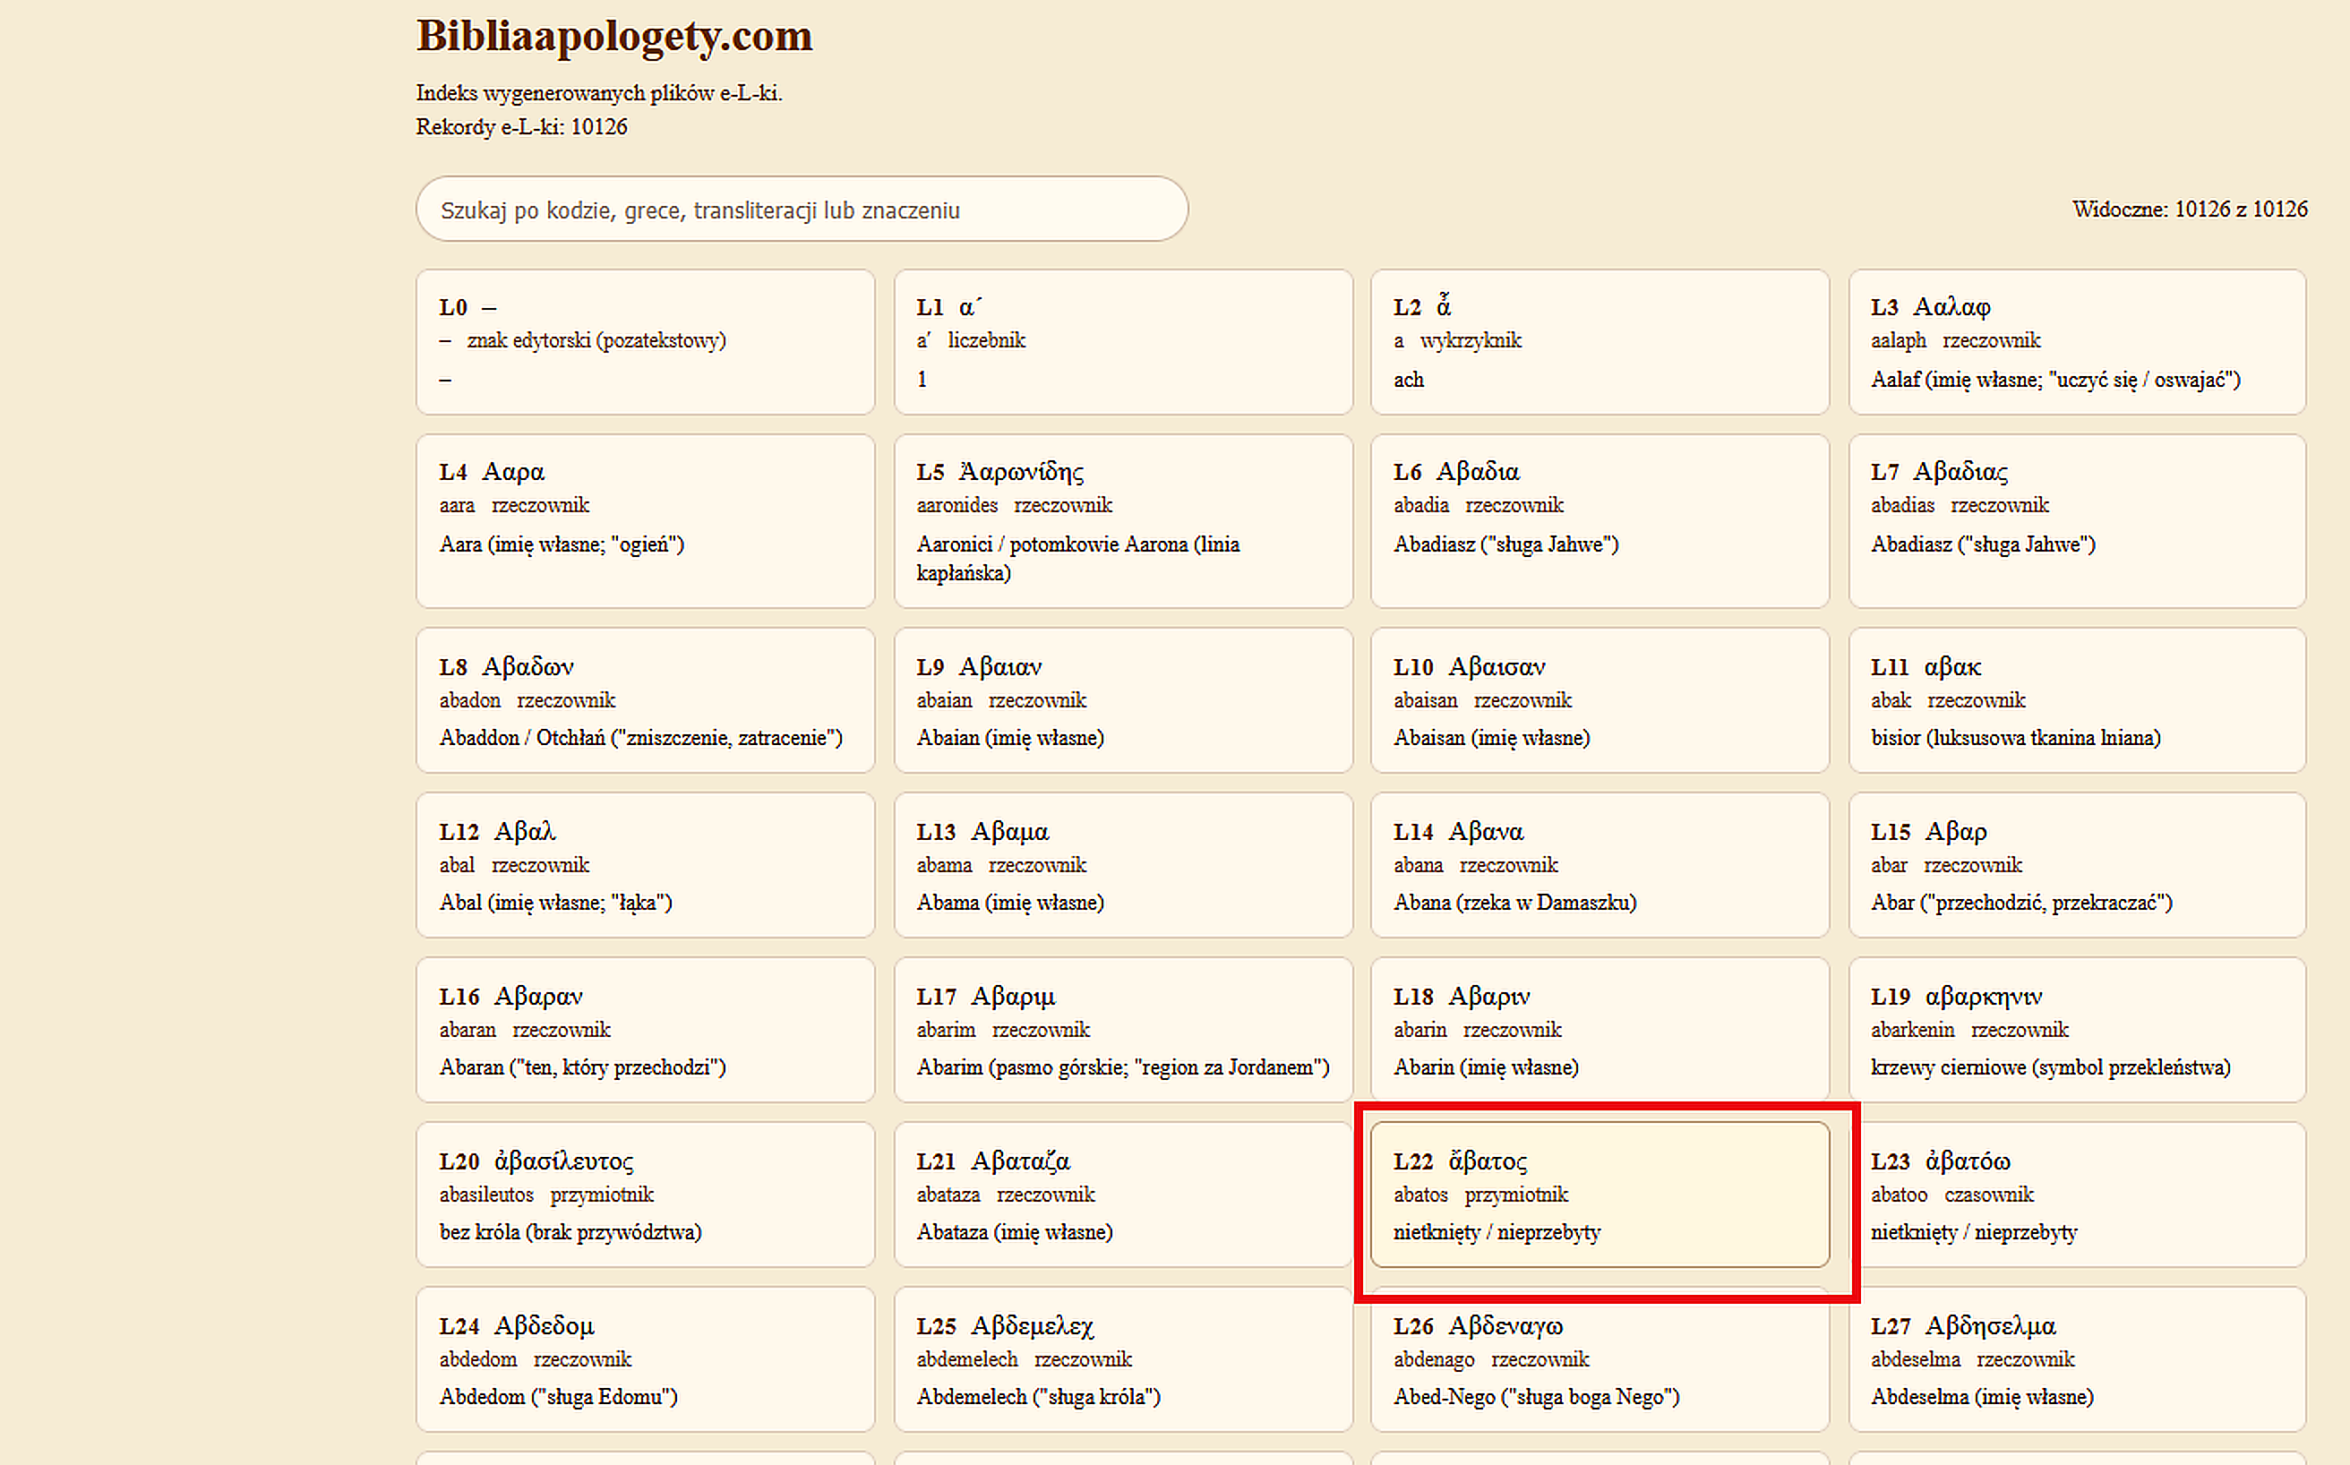Open the L3 Aalaf entry card

[x=2076, y=342]
